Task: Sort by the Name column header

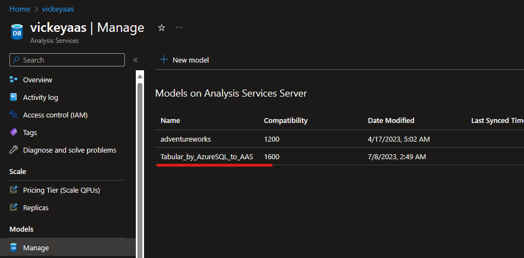Action: (x=170, y=120)
